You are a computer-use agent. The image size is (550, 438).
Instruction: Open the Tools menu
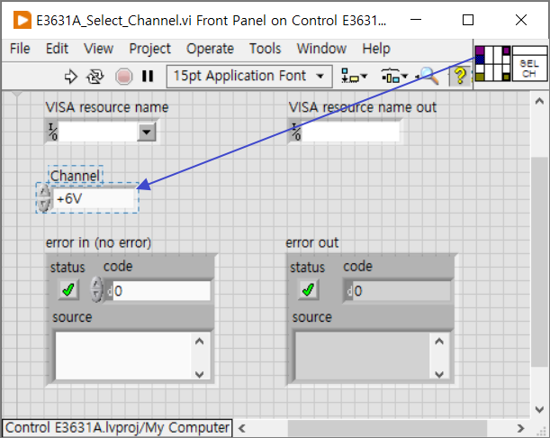(x=266, y=49)
